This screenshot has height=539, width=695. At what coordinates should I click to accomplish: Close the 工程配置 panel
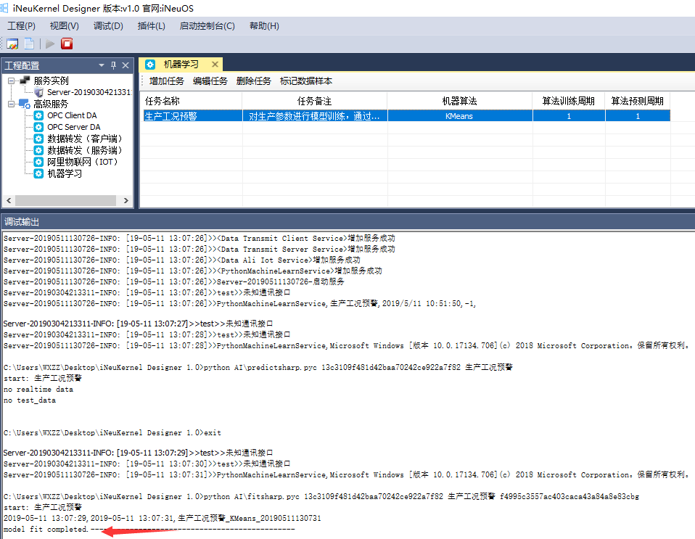point(126,65)
